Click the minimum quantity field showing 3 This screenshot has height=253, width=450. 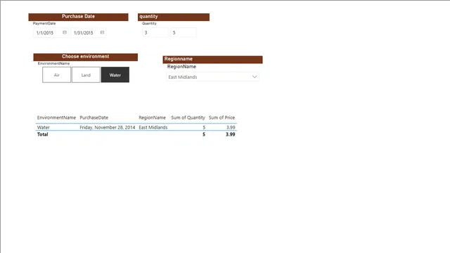coord(155,32)
